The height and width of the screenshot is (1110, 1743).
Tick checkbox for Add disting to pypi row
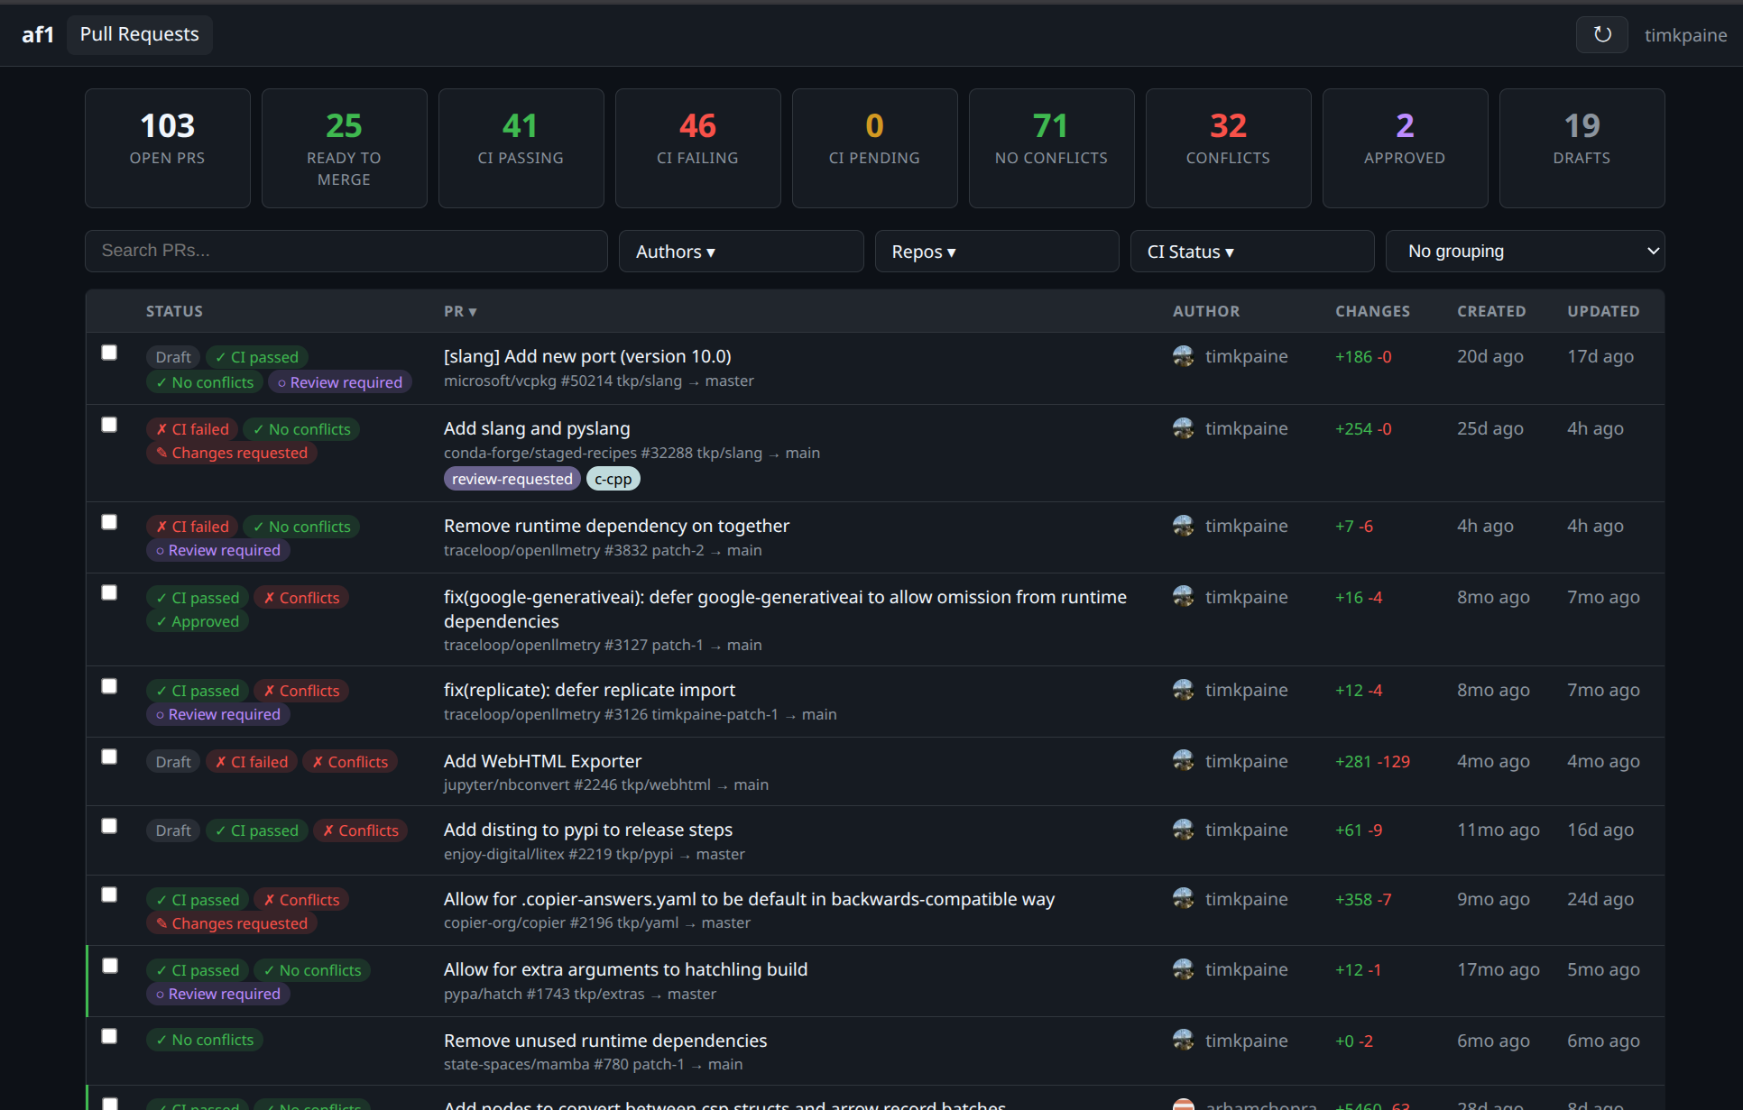point(109,826)
